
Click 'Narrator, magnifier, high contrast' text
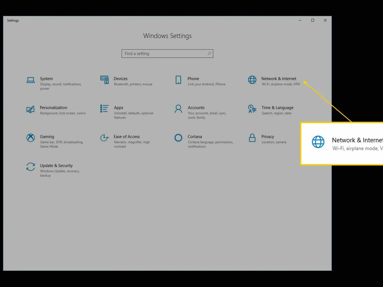132,144
